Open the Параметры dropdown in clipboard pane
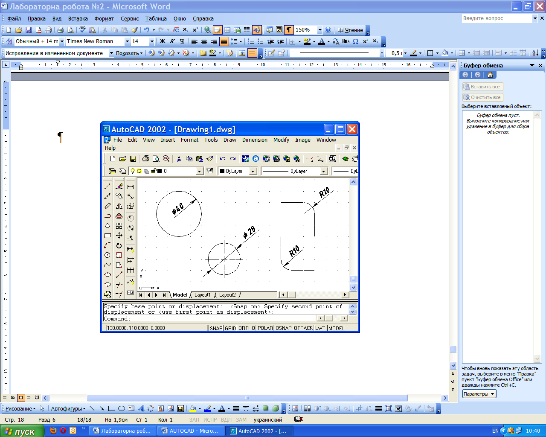Image resolution: width=546 pixels, height=437 pixels. (x=479, y=394)
